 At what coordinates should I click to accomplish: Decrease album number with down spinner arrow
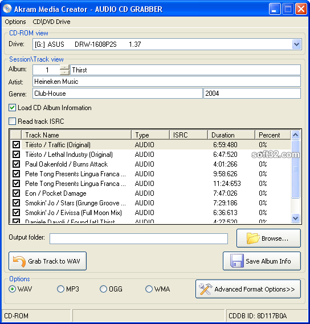(64, 72)
